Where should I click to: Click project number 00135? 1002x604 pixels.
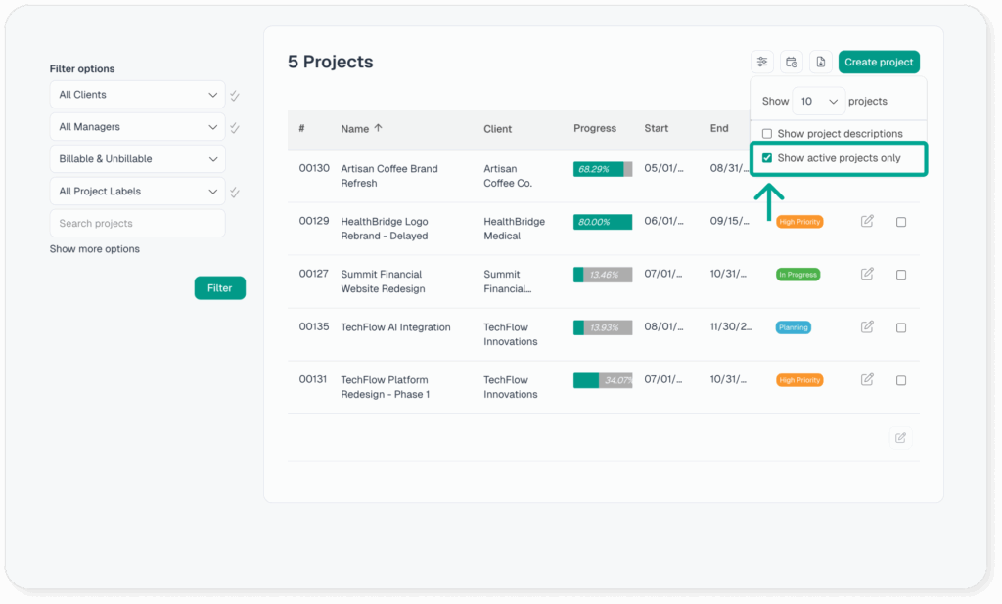coord(314,326)
